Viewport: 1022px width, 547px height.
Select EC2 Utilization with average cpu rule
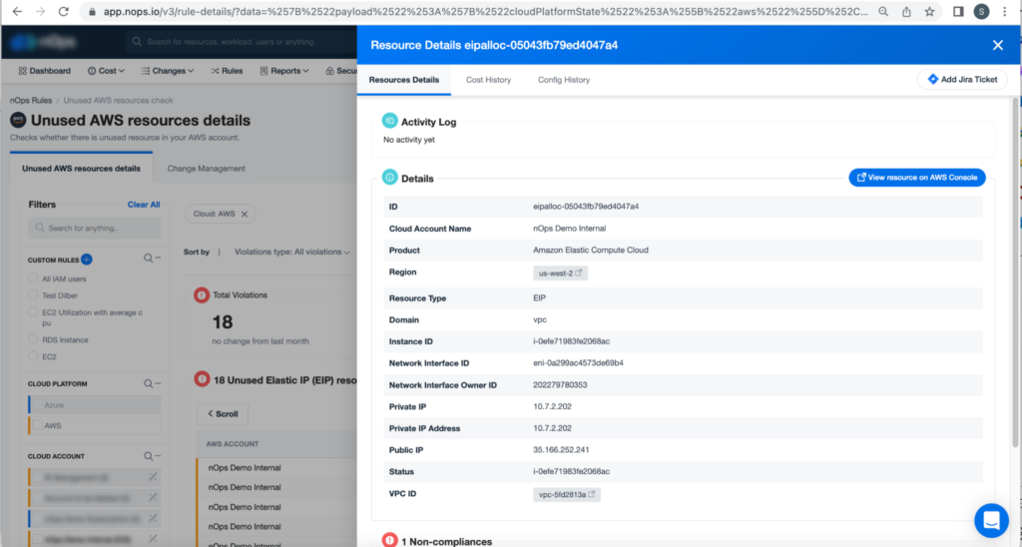click(x=33, y=312)
